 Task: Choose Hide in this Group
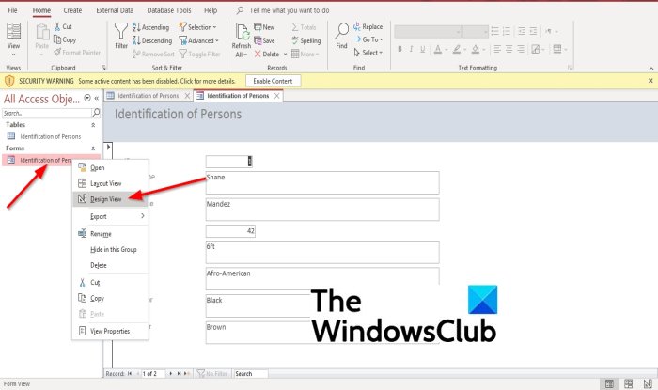[110, 250]
